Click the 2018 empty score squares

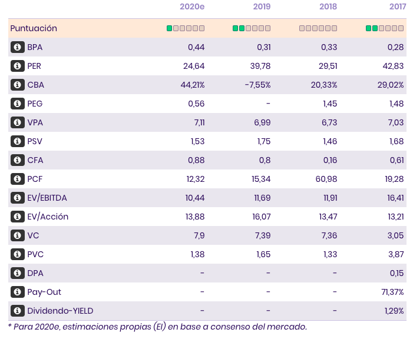pos(318,28)
